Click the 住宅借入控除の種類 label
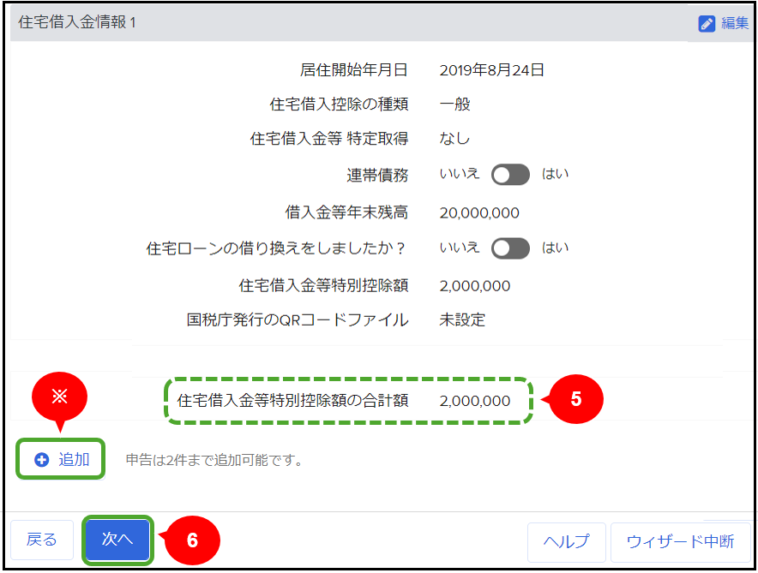 [339, 104]
